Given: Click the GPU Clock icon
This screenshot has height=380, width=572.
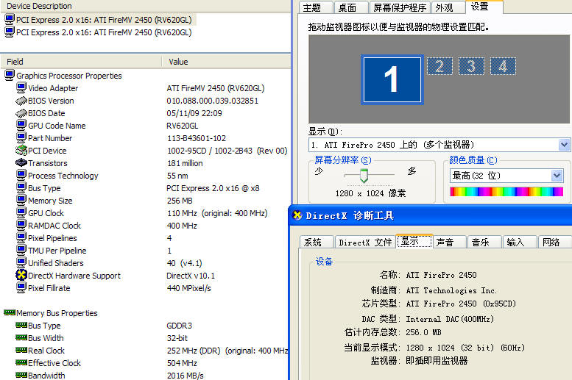Looking at the screenshot, I should click(21, 212).
